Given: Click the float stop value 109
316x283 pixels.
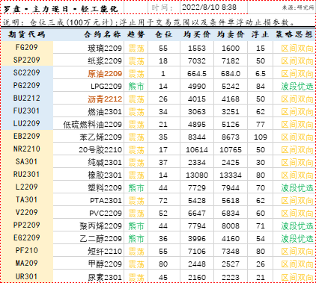Looking at the screenshot, I should [x=261, y=137].
